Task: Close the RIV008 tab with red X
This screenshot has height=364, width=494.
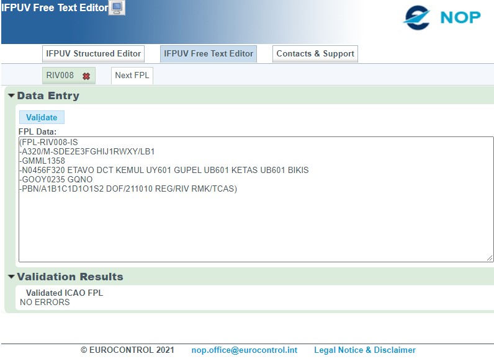Action: [86, 76]
